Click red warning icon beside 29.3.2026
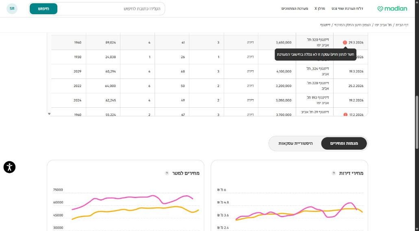The image size is (419, 231). pos(345,42)
